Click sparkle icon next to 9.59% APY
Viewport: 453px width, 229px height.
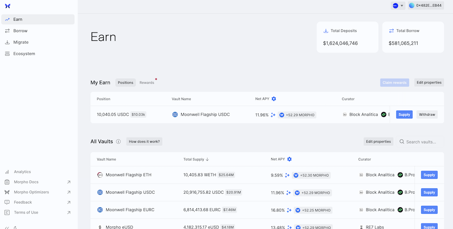(x=287, y=175)
